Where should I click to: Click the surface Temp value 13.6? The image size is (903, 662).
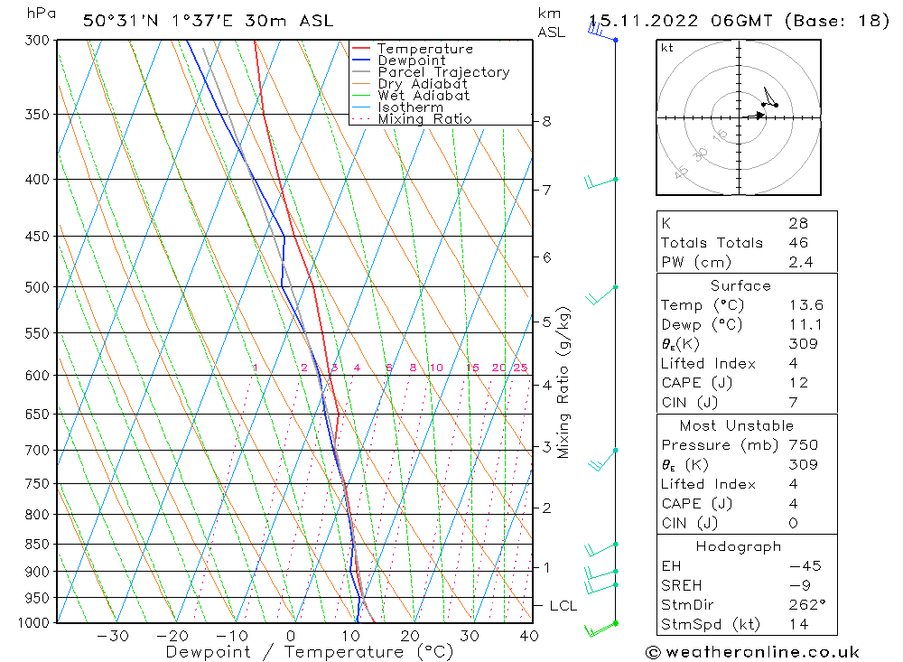click(805, 304)
